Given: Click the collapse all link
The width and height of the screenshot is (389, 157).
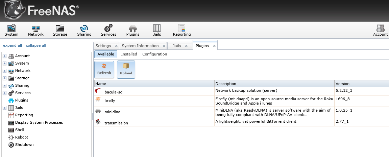Looking at the screenshot, I should (x=36, y=45).
